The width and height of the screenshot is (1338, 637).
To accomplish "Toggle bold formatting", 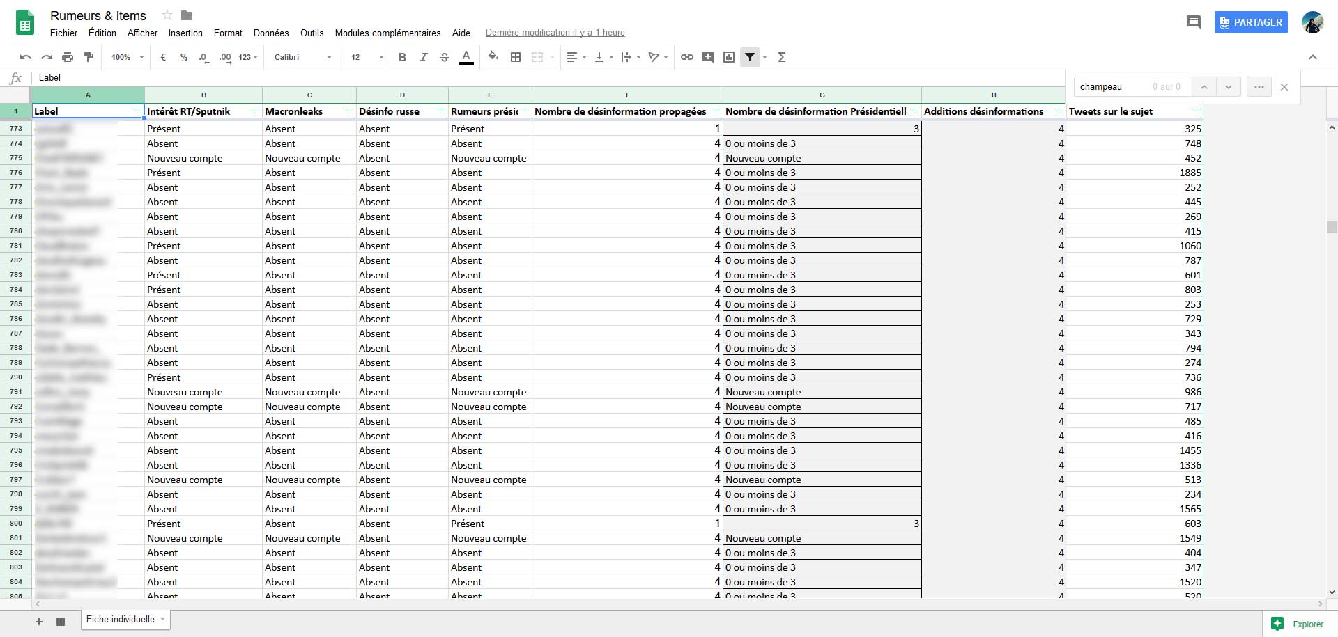I will click(x=402, y=57).
